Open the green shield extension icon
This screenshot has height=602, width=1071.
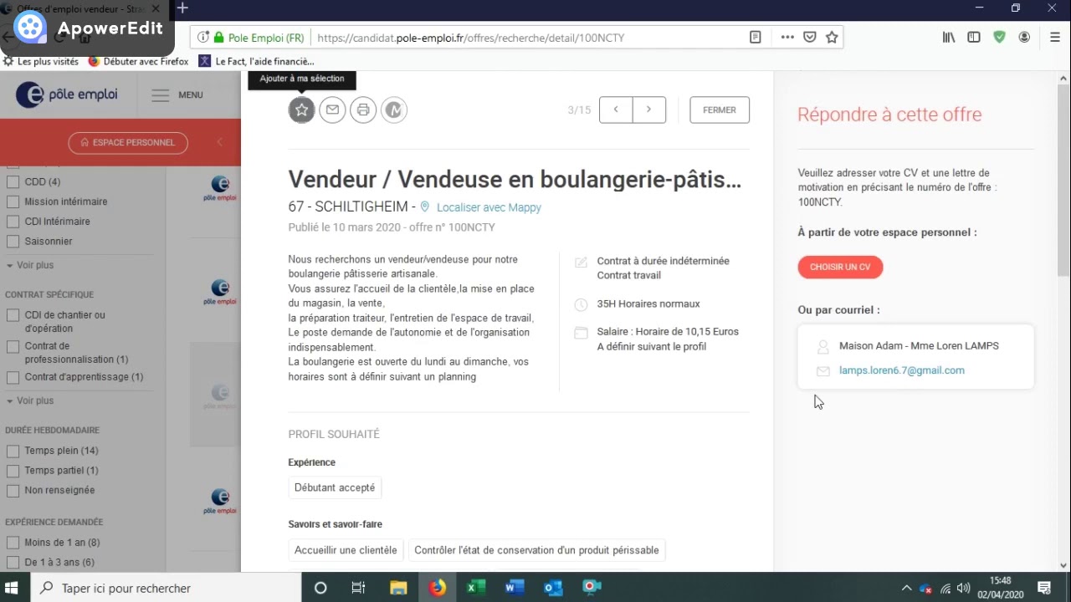[x=999, y=38]
